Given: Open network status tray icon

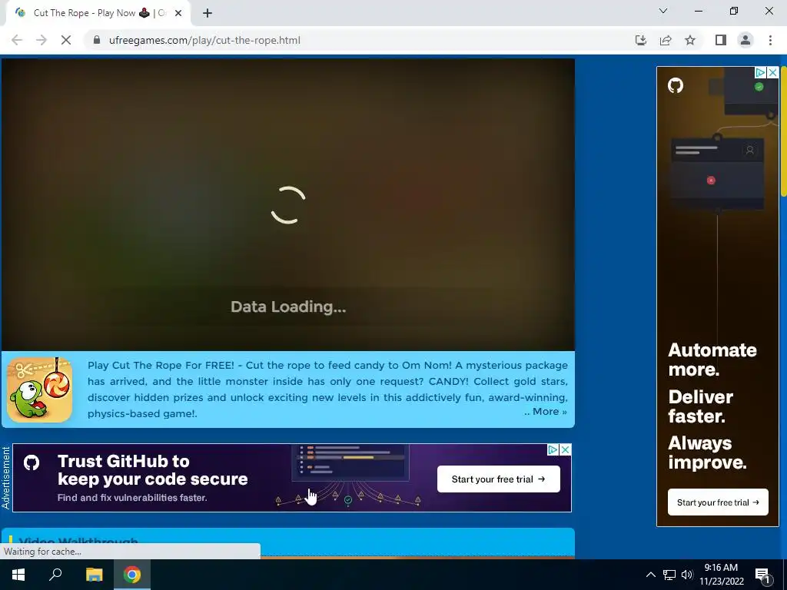Looking at the screenshot, I should (669, 575).
